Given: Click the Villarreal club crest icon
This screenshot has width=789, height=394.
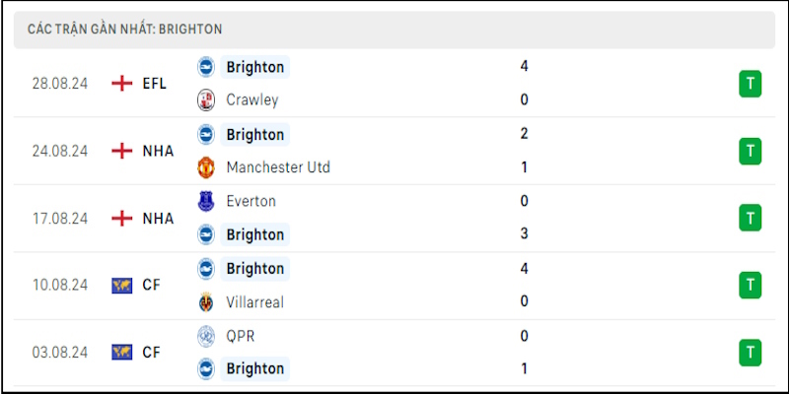Looking at the screenshot, I should pos(206,301).
